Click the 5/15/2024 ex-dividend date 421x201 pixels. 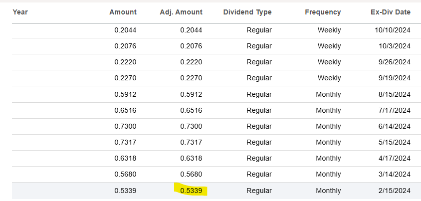click(395, 142)
